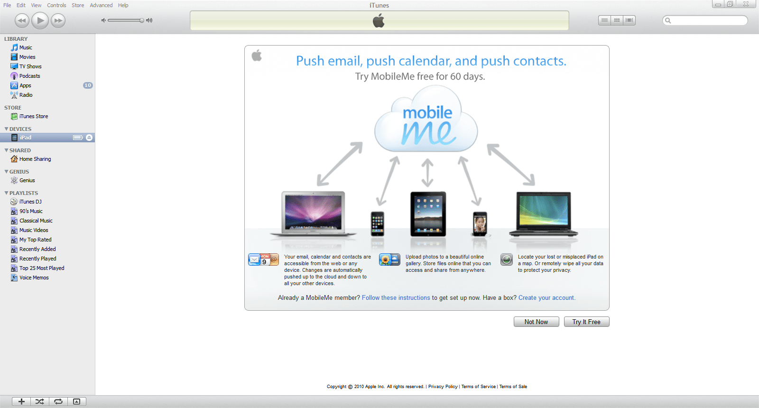Open the Recently Played playlist icon
This screenshot has height=408, width=759.
click(x=14, y=259)
